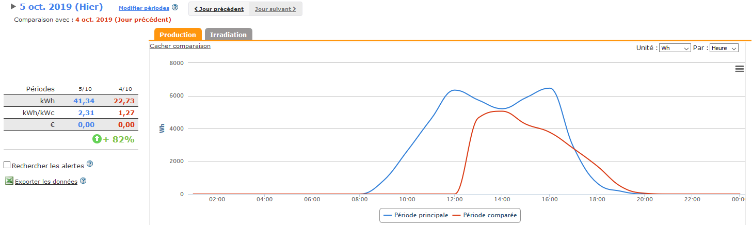Click the Exporter les données link
Screen dimensions: 752x225
coord(46,182)
